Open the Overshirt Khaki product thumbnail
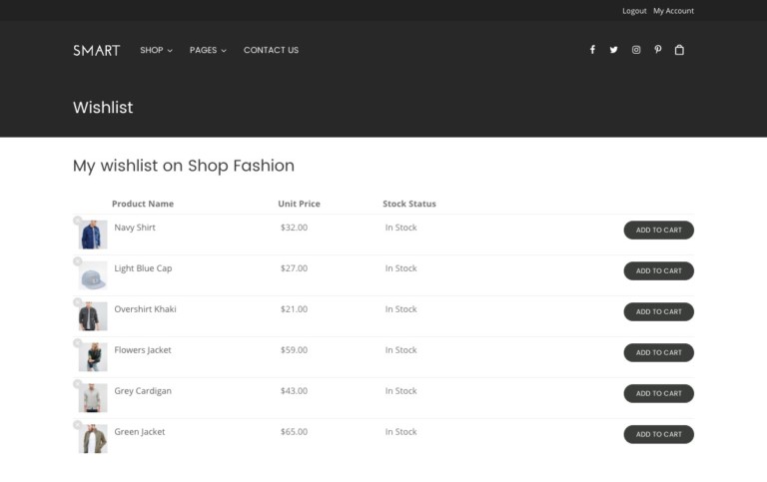The image size is (767, 482). pos(93,316)
